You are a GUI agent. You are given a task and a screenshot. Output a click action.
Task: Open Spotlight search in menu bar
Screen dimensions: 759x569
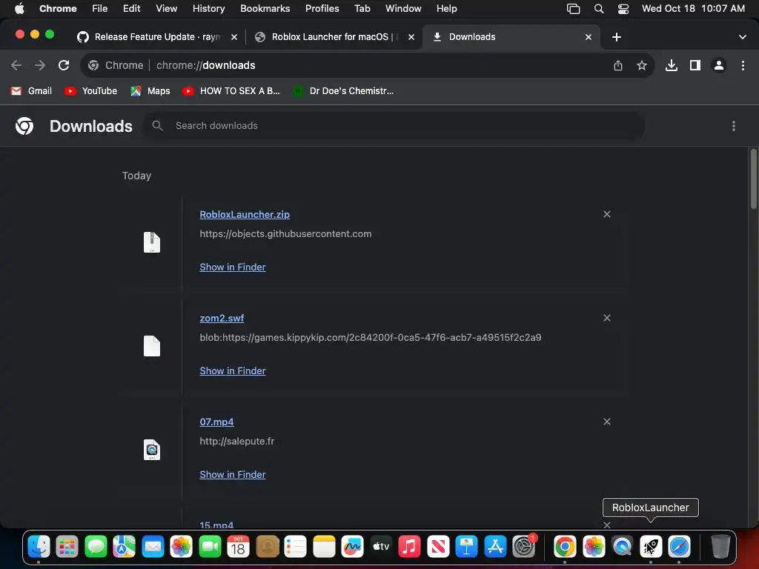(x=599, y=9)
